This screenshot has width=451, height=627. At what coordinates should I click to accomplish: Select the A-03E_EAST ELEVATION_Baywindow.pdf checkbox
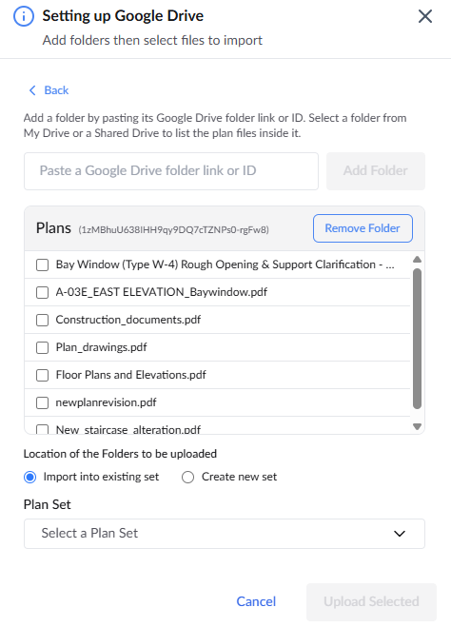point(43,292)
